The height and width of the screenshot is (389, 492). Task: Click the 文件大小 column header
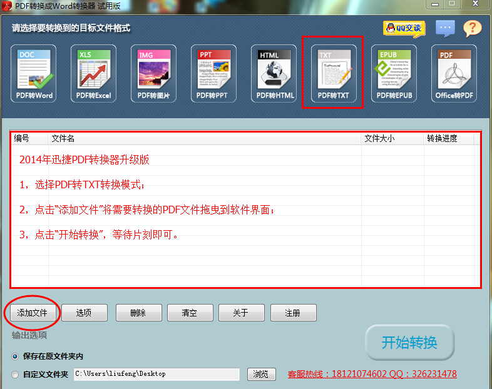point(392,139)
